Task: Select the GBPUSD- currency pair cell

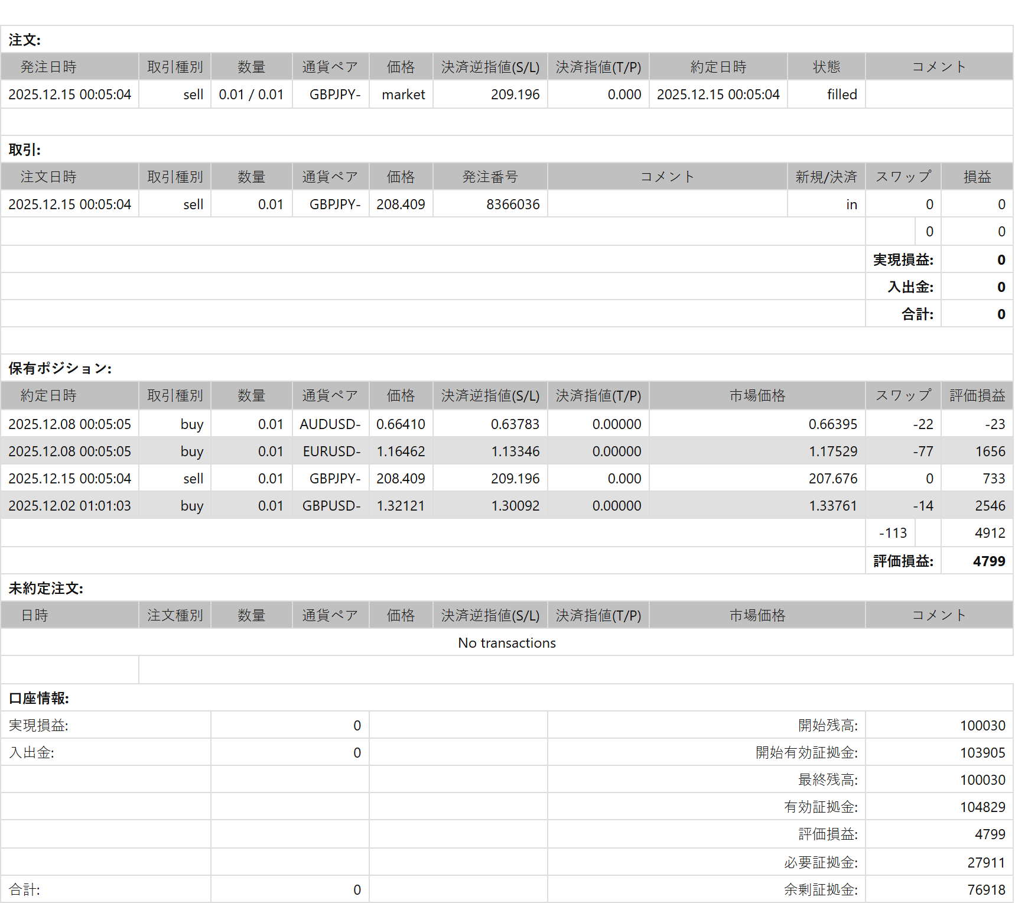Action: 331,506
